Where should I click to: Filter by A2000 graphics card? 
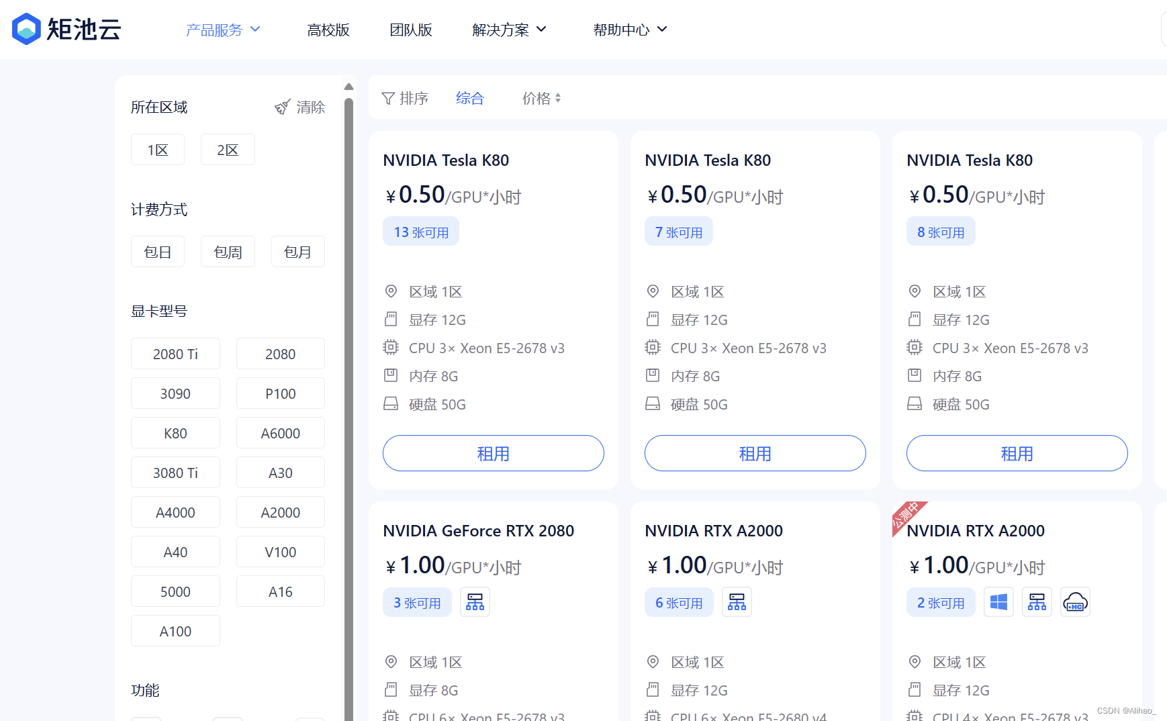tap(281, 512)
